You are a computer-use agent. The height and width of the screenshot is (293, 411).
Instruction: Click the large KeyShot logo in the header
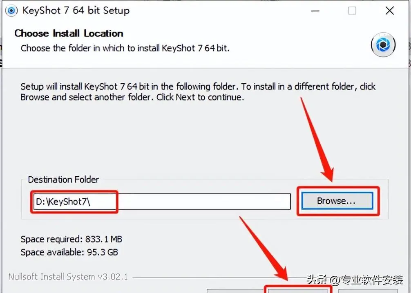[383, 45]
